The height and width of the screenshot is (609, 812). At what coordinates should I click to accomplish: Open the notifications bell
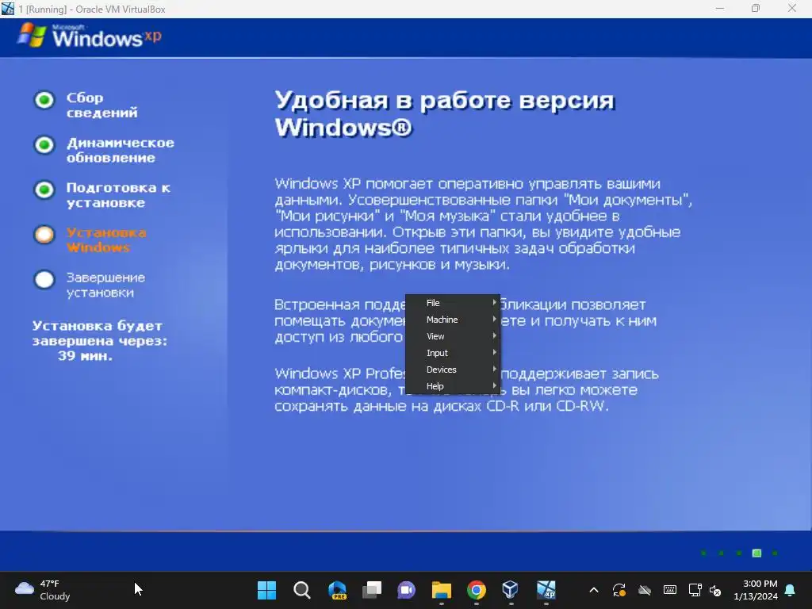[x=791, y=590]
